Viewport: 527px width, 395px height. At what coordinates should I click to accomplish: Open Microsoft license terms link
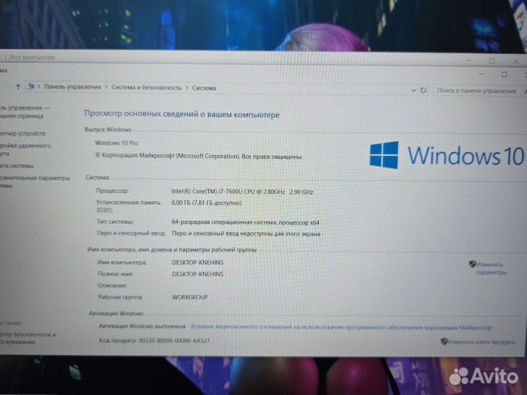coord(342,327)
